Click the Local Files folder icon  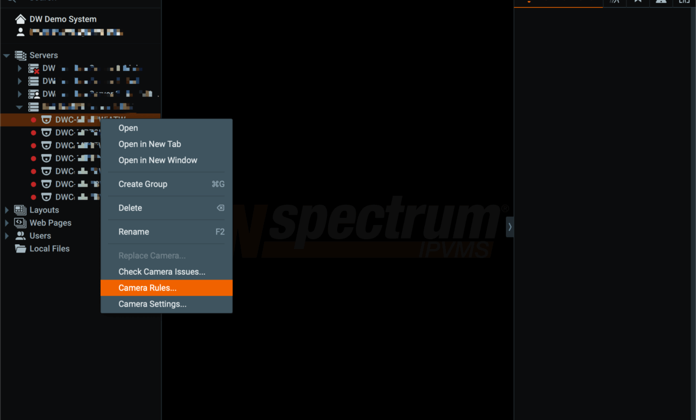point(20,248)
